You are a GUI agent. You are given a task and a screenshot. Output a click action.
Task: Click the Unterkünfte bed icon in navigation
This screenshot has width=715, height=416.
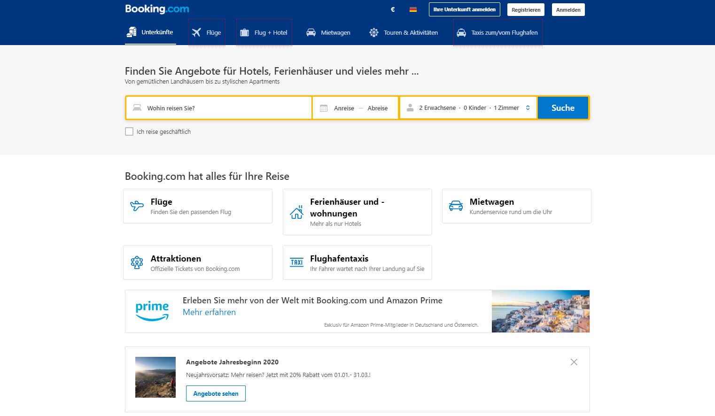click(132, 32)
